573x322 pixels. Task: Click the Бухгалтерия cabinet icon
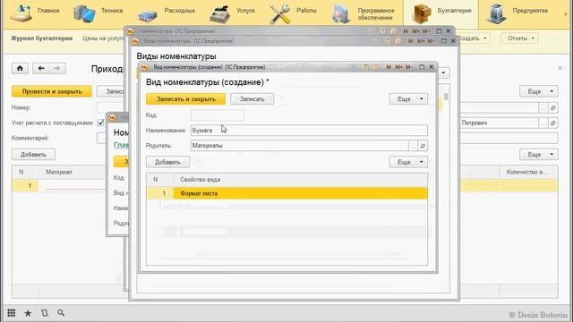(421, 13)
